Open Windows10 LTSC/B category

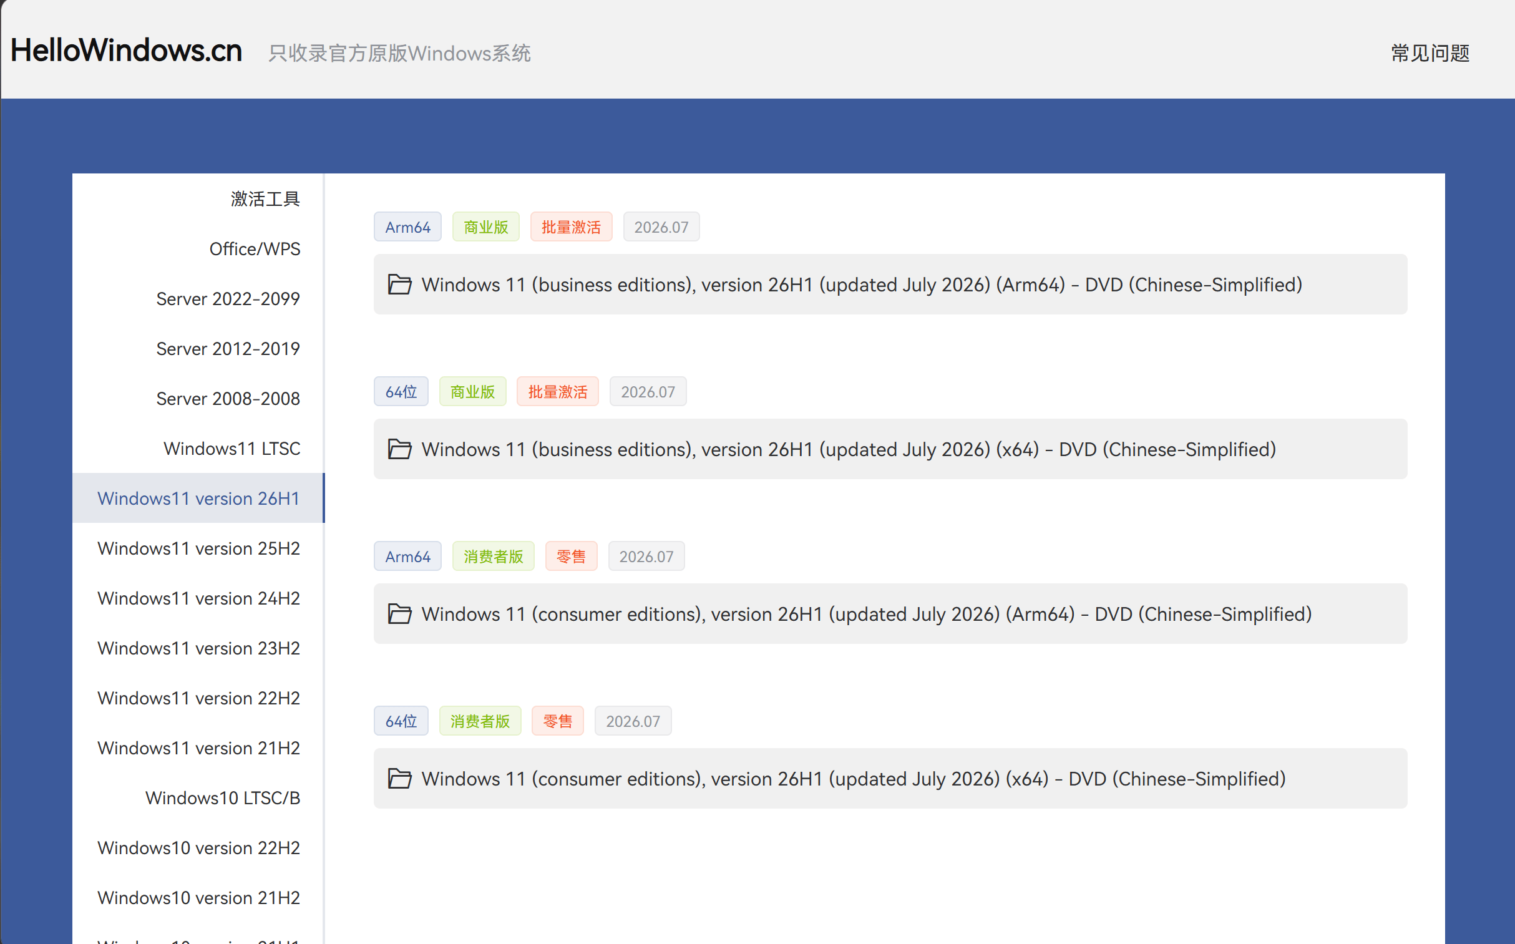(223, 798)
